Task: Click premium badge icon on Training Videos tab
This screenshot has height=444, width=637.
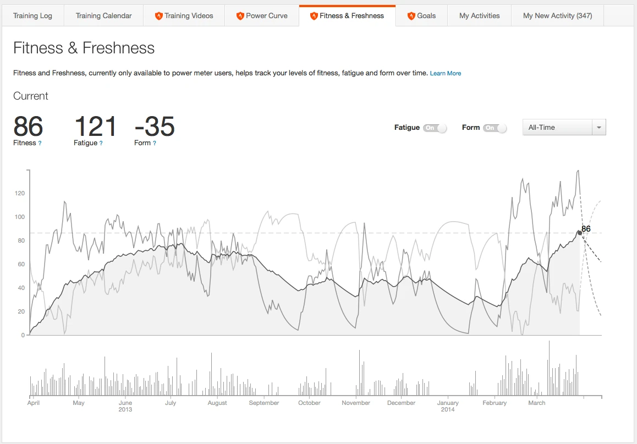Action: coord(159,16)
